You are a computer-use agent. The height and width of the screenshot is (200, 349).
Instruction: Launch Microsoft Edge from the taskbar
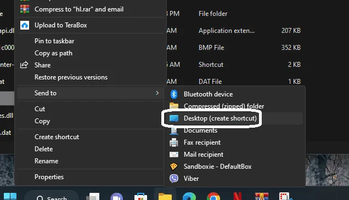point(189,197)
